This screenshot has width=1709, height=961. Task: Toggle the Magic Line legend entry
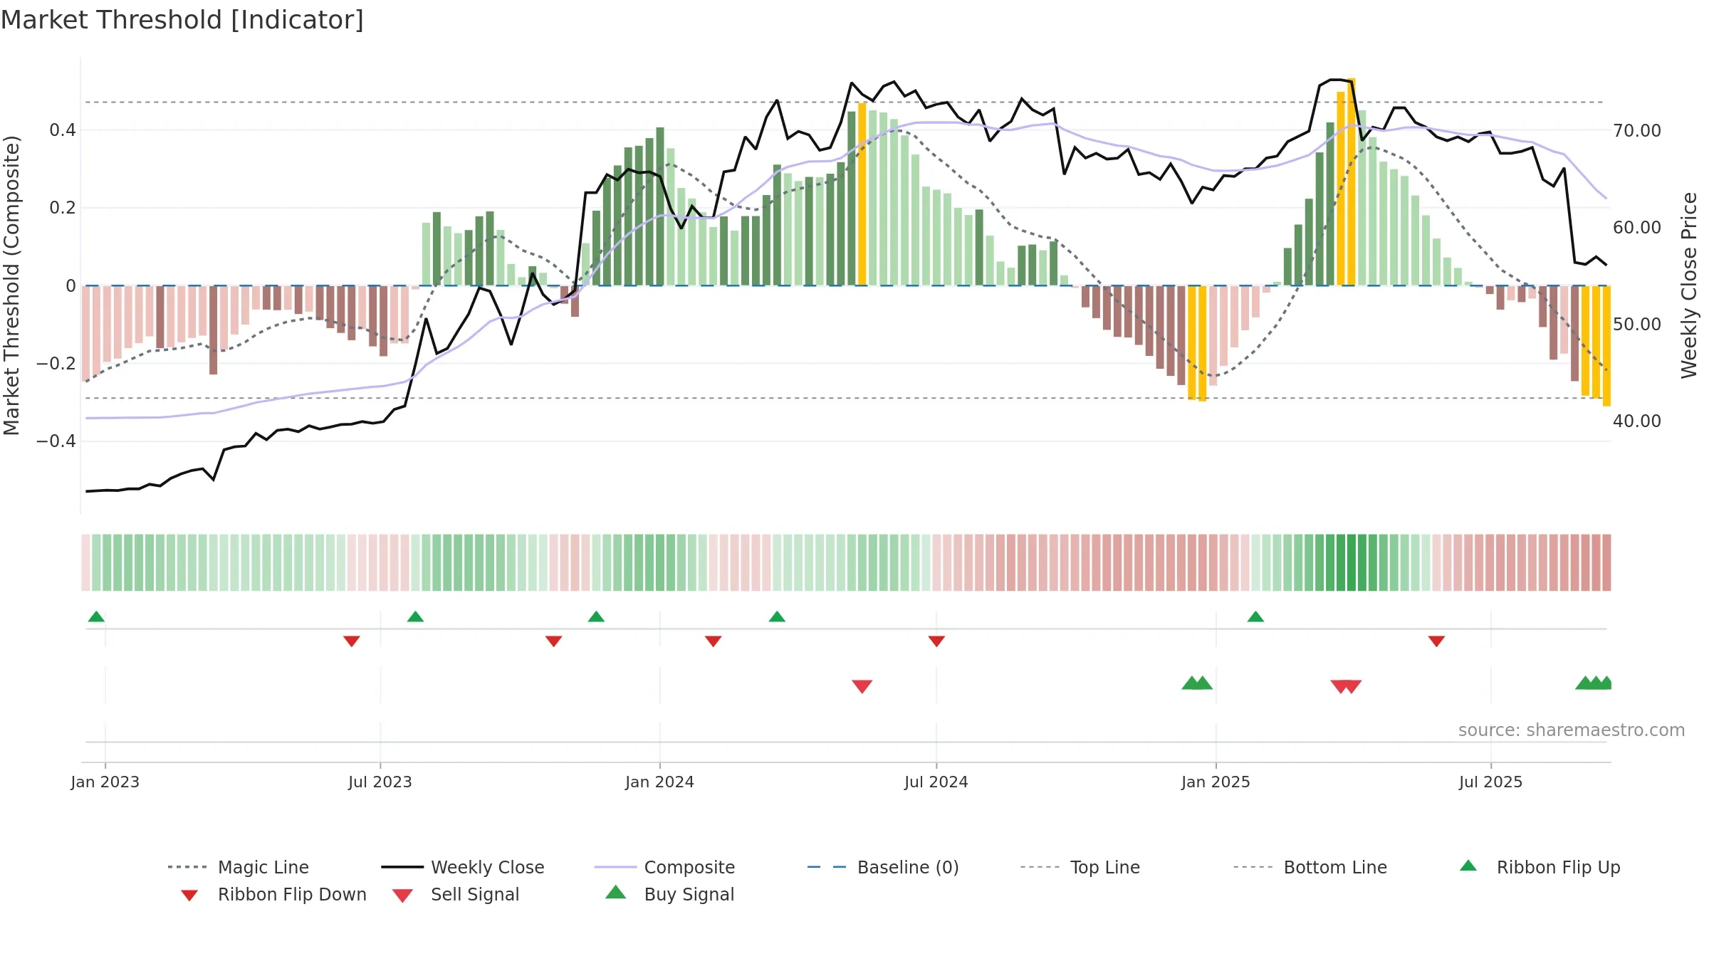[239, 867]
